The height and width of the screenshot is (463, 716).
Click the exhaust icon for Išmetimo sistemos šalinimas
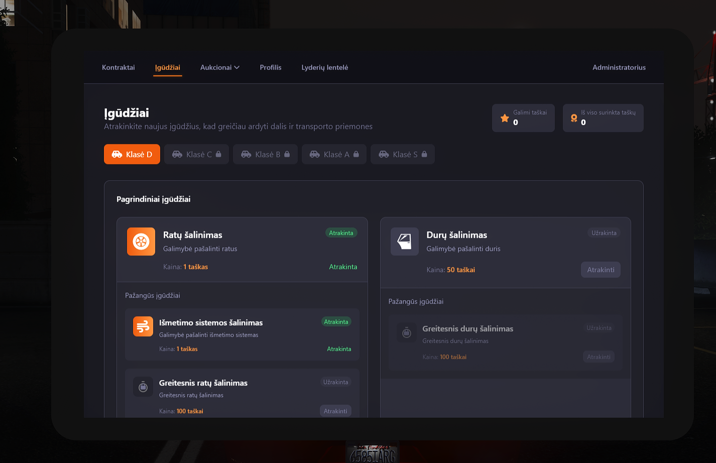pos(143,326)
